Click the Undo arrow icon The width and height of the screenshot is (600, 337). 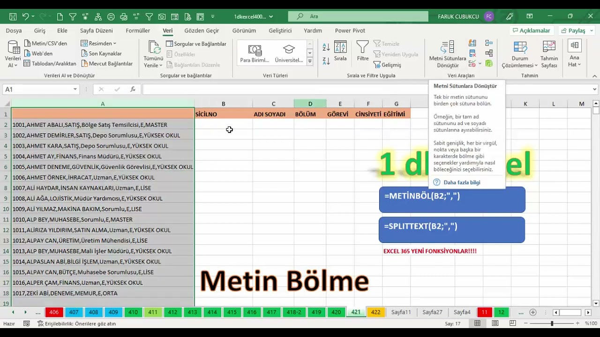pos(25,16)
